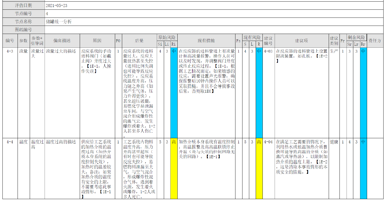Select blue Rr 中 cell in row 4-3
Screen dimensions: 386x201
(363, 93)
